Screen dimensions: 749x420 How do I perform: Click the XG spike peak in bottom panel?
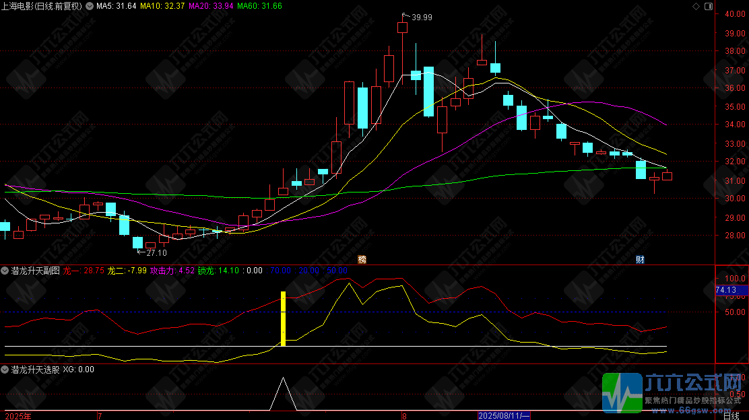(x=284, y=378)
